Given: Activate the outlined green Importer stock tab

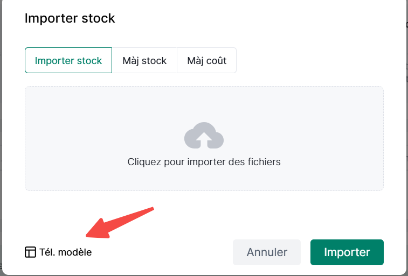Looking at the screenshot, I should click(68, 60).
